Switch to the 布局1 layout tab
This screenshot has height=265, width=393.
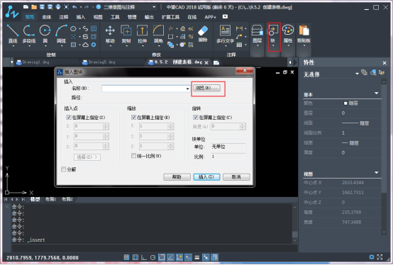pyautogui.click(x=50, y=199)
